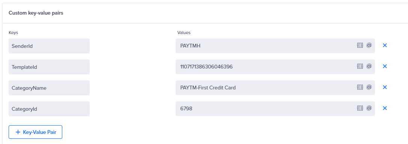The width and height of the screenshot is (408, 144).
Task: Add a new Key-Value Pair
Action: coord(35,132)
